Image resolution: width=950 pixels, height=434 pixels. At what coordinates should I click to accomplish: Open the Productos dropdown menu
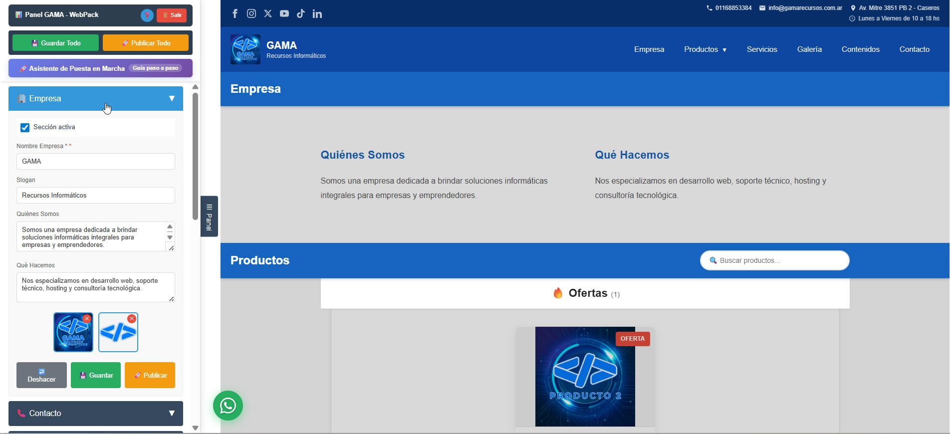pos(705,49)
